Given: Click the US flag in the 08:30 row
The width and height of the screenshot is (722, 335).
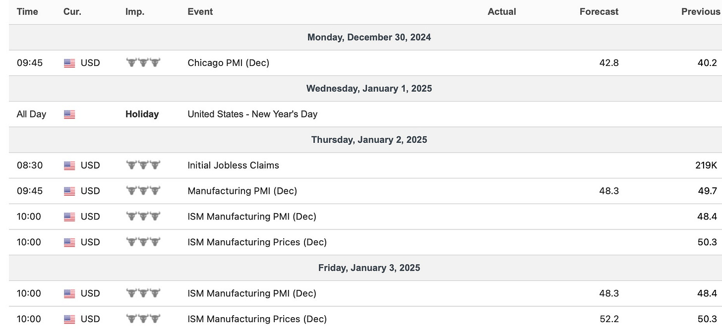Looking at the screenshot, I should click(69, 166).
